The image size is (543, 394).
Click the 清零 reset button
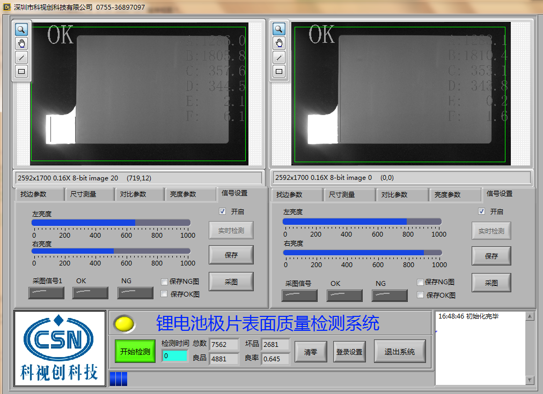click(x=311, y=351)
